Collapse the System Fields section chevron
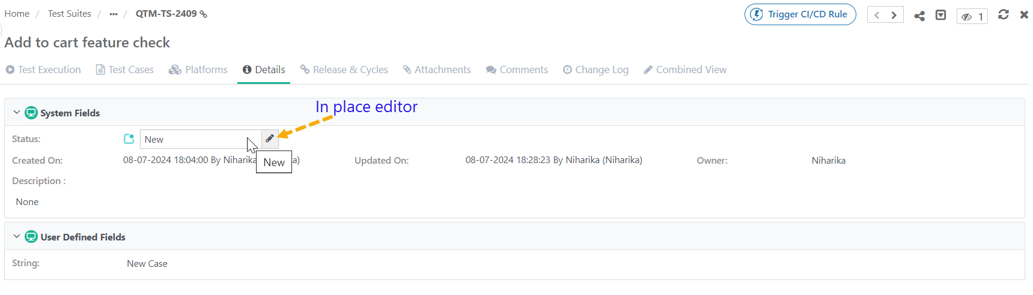 [x=17, y=112]
